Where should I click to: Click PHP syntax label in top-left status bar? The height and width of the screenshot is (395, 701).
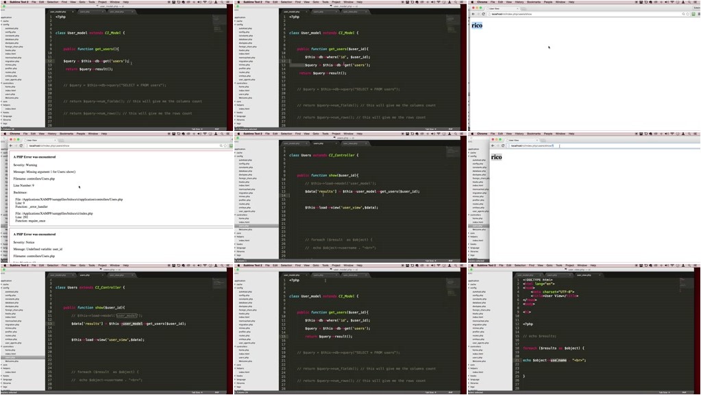217,130
